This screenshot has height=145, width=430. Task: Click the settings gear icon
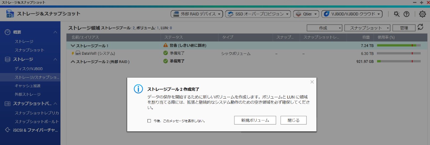[422, 14]
